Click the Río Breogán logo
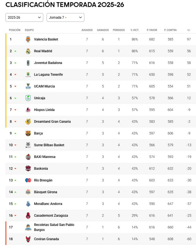Screen dimensions: 196x247 pos(28,180)
